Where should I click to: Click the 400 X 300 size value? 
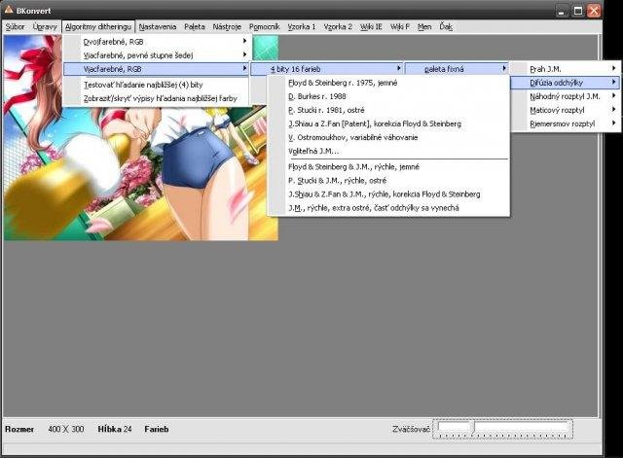click(66, 429)
